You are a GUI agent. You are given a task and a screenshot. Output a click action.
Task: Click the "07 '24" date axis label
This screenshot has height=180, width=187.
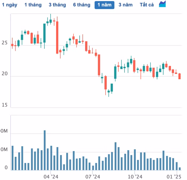tap(92, 177)
